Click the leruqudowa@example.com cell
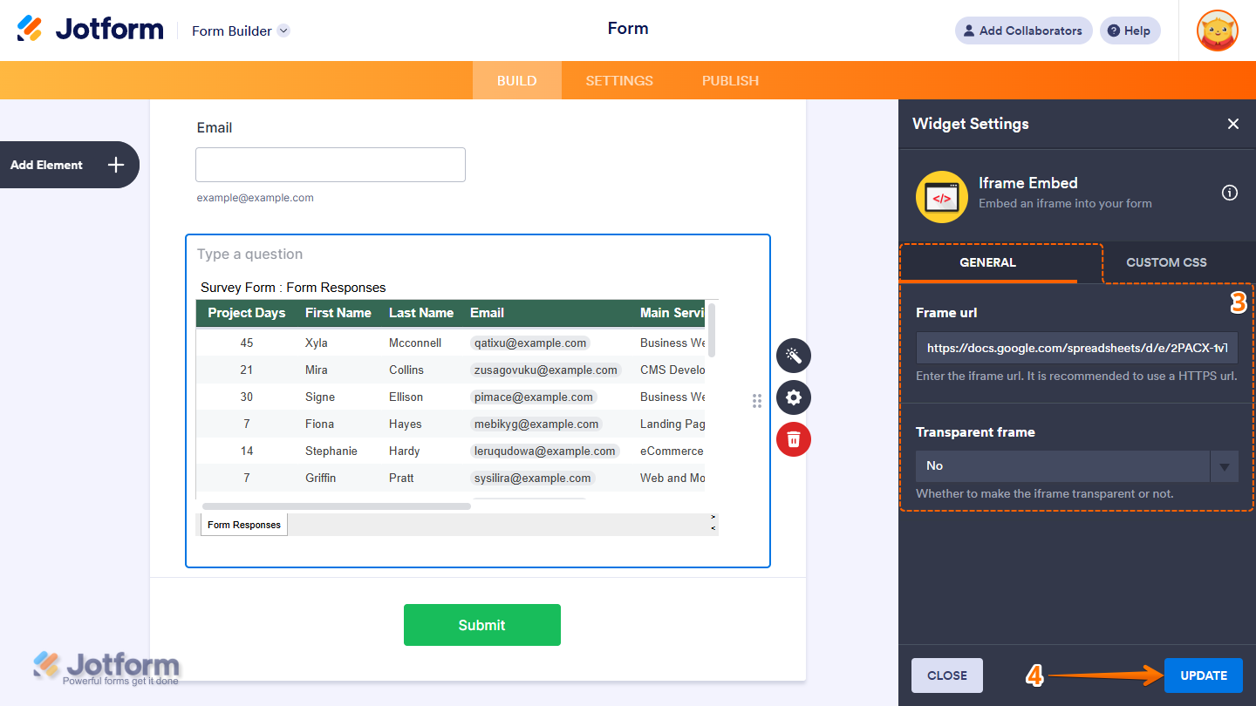The image size is (1256, 706). point(545,451)
